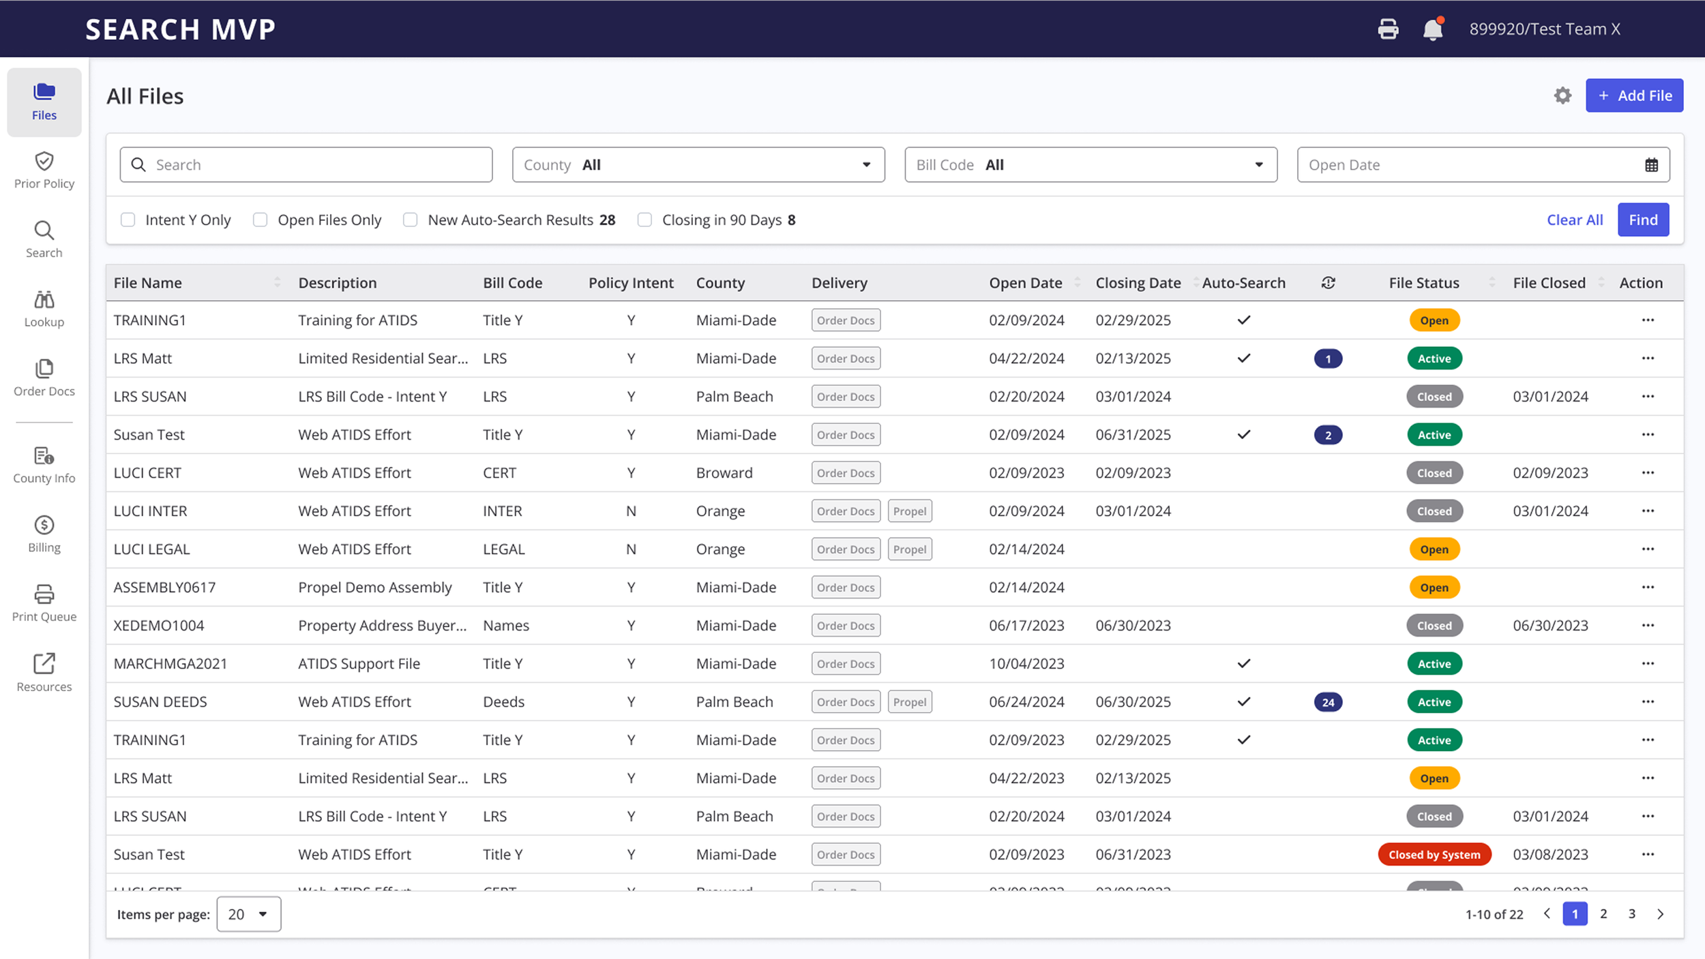Tick Closing in 90 Days checkbox

pyautogui.click(x=644, y=220)
